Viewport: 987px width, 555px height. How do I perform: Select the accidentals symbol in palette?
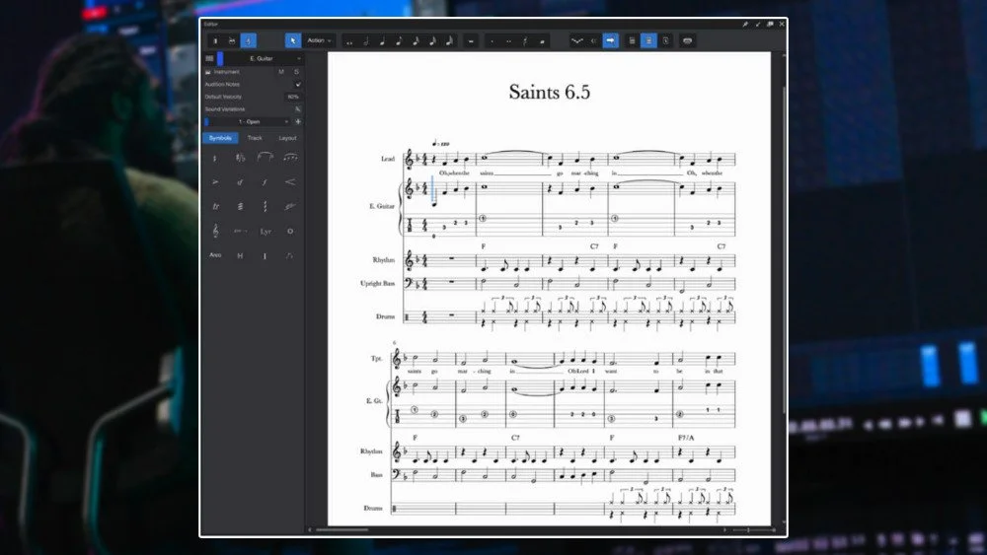click(240, 158)
